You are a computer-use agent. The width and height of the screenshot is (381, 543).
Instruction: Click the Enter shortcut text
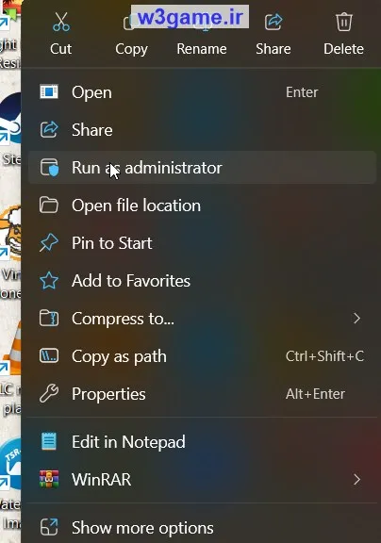click(302, 92)
